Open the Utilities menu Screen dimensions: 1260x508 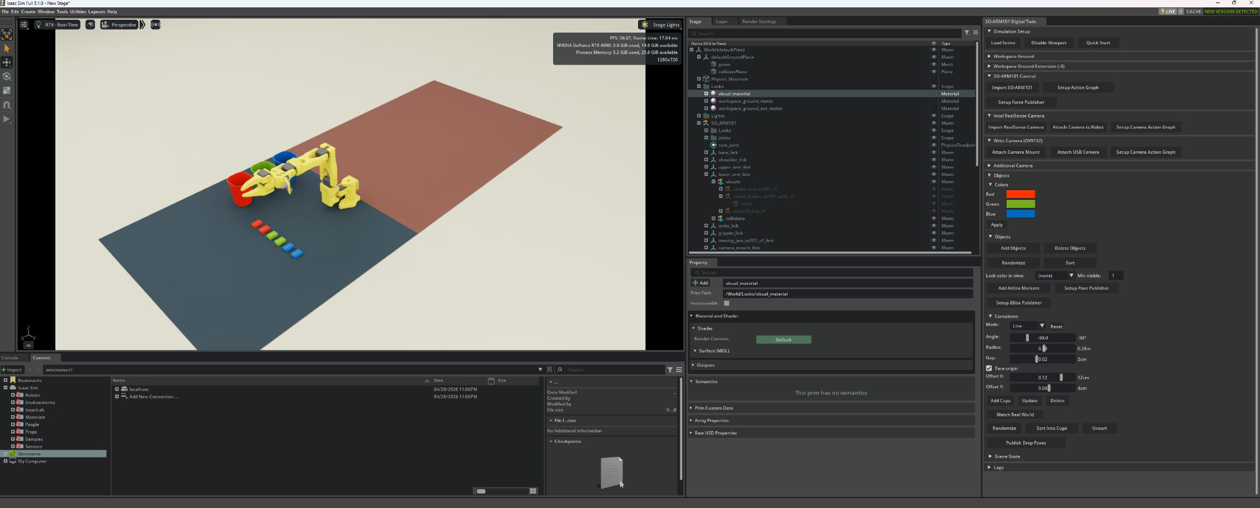[78, 12]
